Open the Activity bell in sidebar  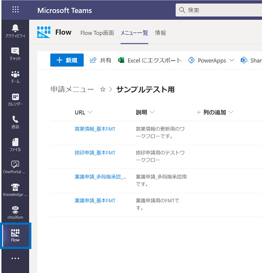point(15,30)
